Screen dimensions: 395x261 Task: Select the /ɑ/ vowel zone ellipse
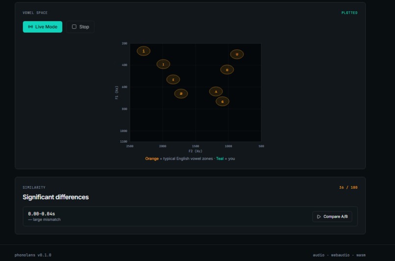pyautogui.click(x=222, y=102)
